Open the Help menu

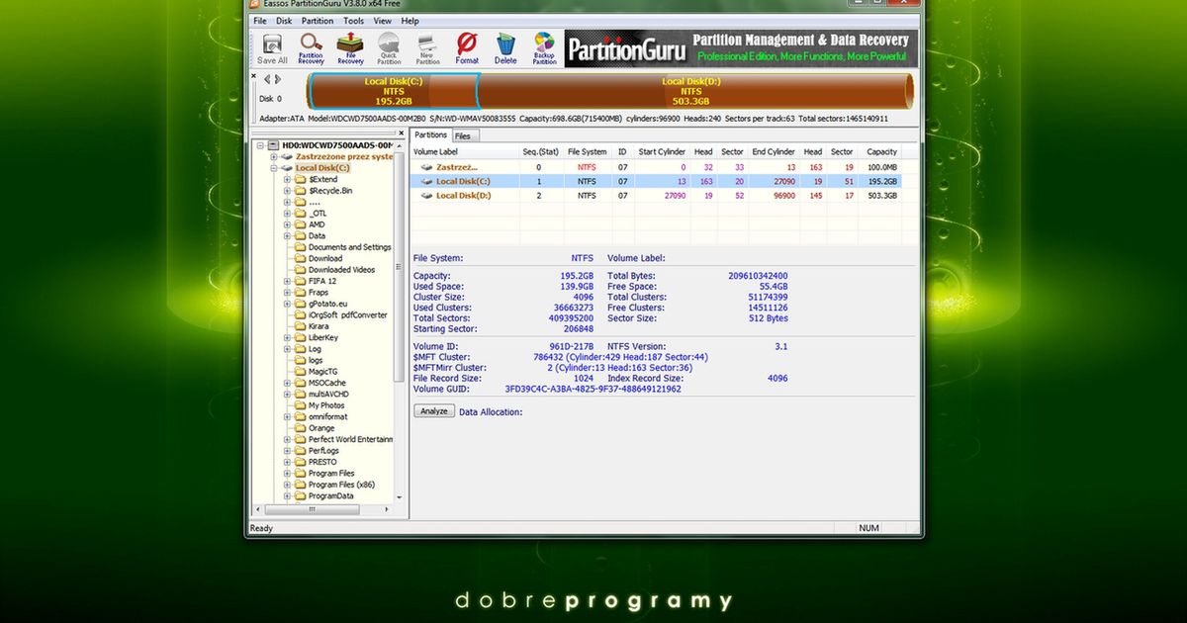tap(410, 21)
